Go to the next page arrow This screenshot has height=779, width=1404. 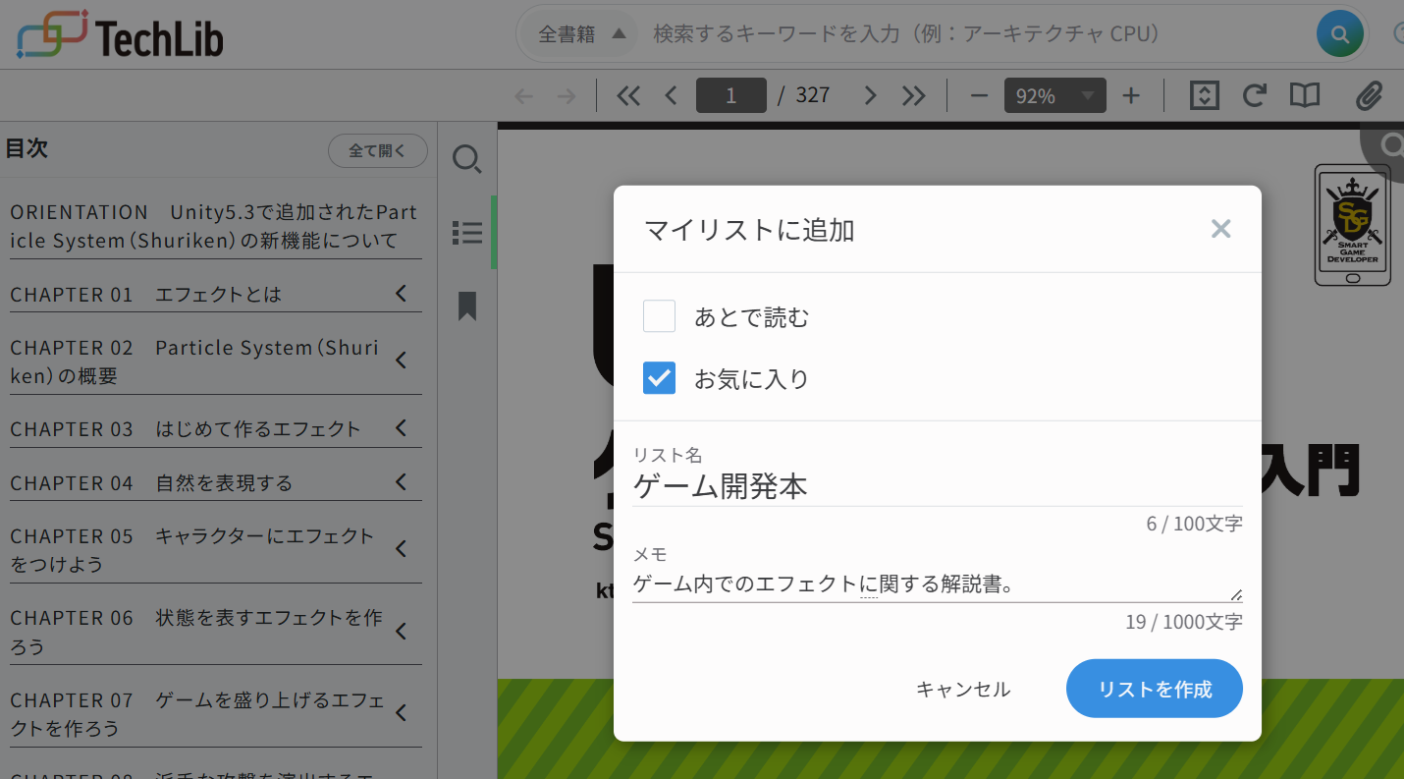[x=870, y=95]
